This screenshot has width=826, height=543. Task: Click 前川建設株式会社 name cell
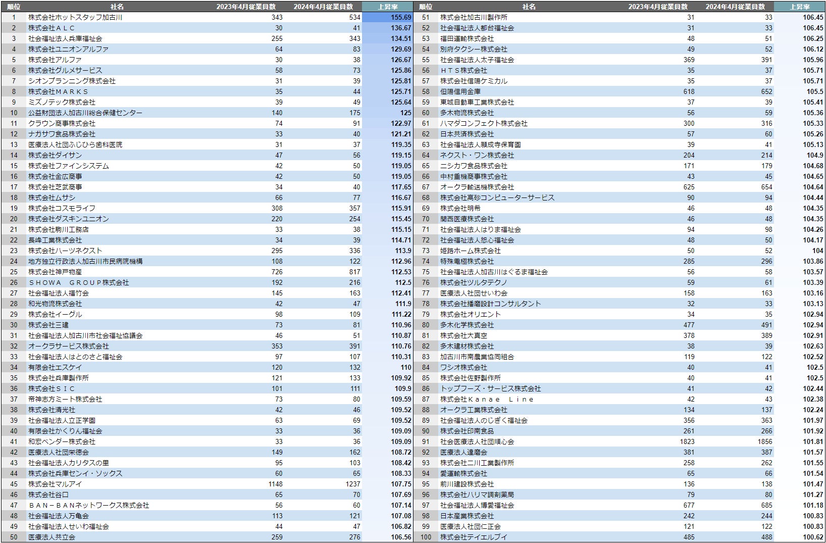click(467, 484)
